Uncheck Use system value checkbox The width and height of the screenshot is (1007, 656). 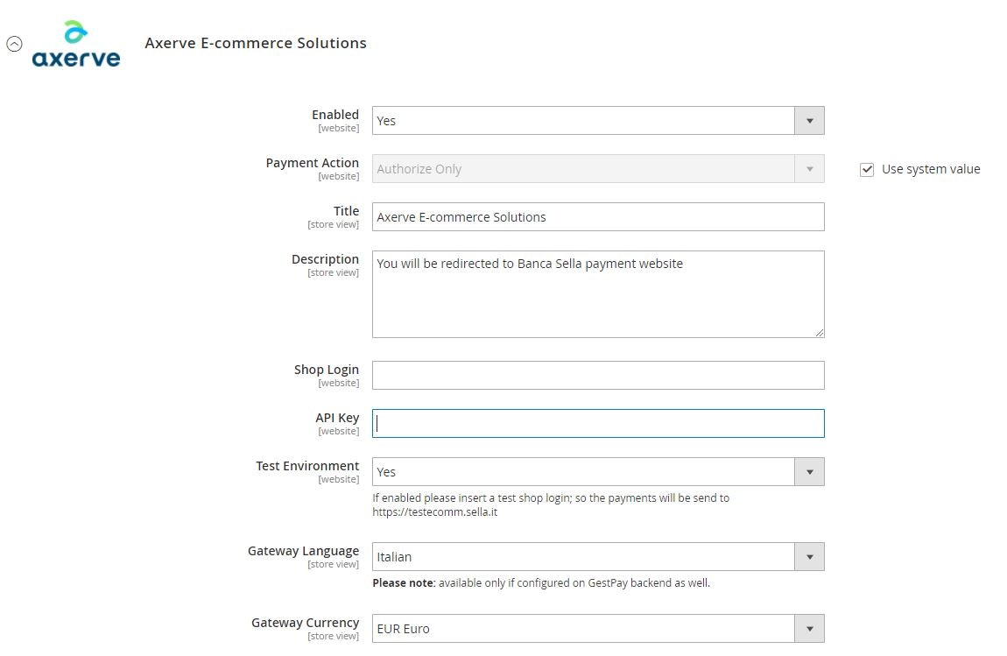[x=867, y=170]
